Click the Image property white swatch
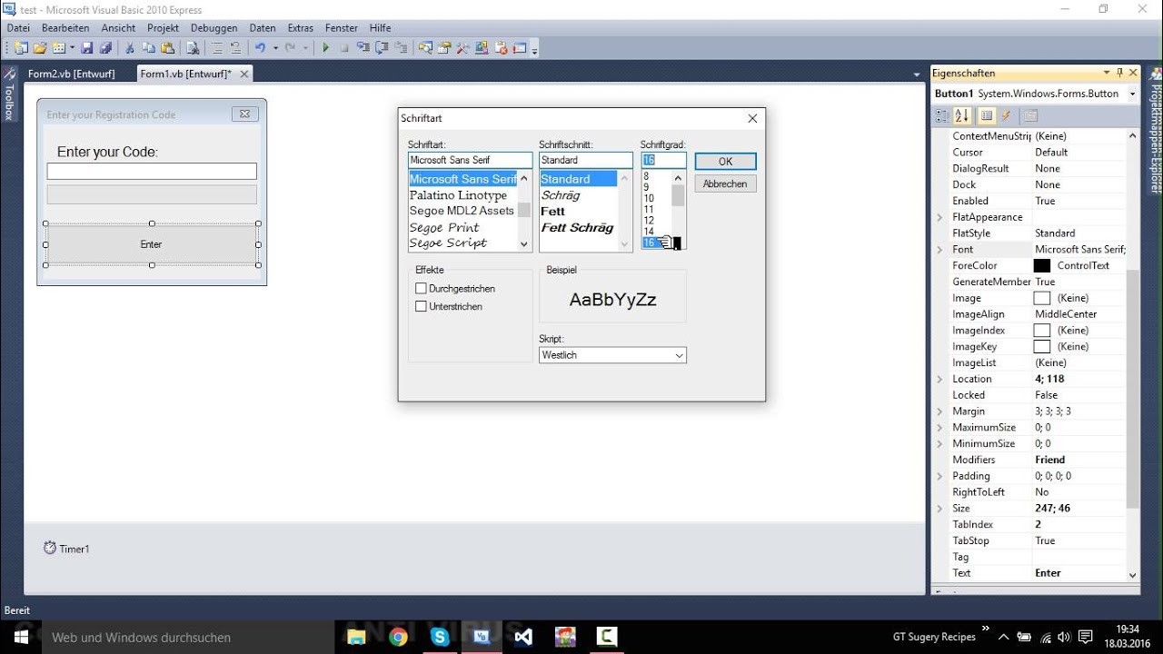Screen dimensions: 1163x654 pos(1042,298)
